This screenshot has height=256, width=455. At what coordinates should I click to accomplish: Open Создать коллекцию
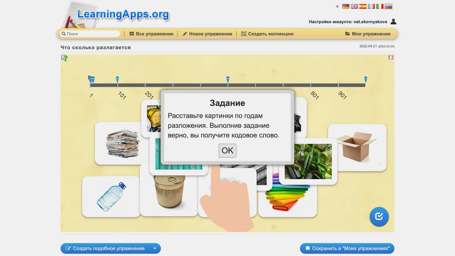pos(267,34)
